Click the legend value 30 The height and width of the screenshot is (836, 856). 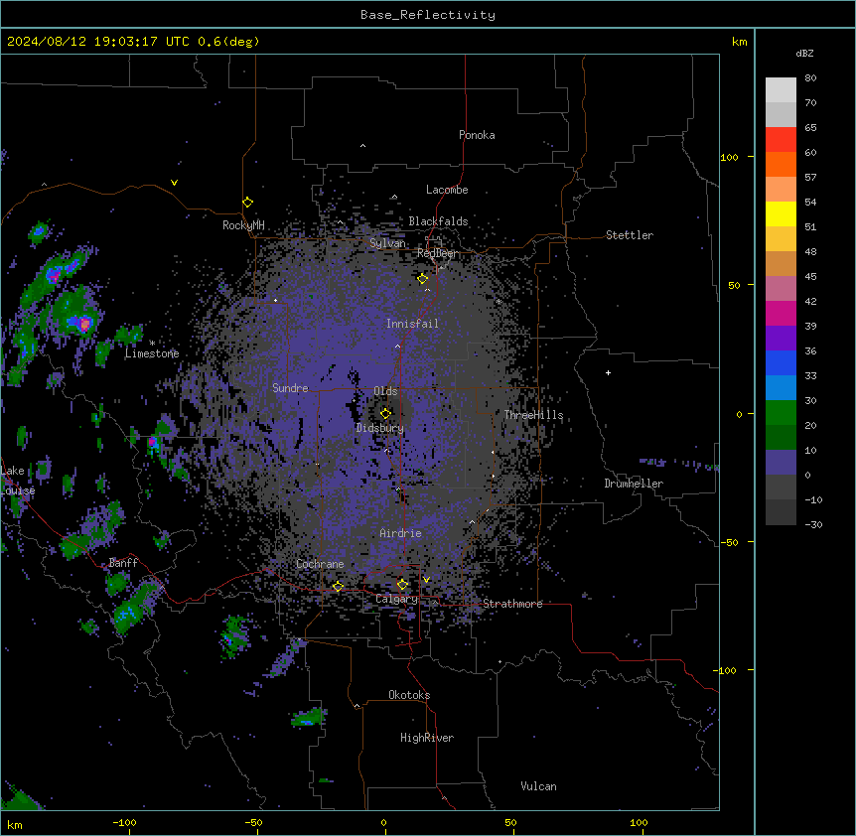coord(810,400)
